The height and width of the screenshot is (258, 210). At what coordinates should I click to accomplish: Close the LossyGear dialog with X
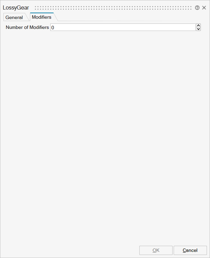[204, 7]
